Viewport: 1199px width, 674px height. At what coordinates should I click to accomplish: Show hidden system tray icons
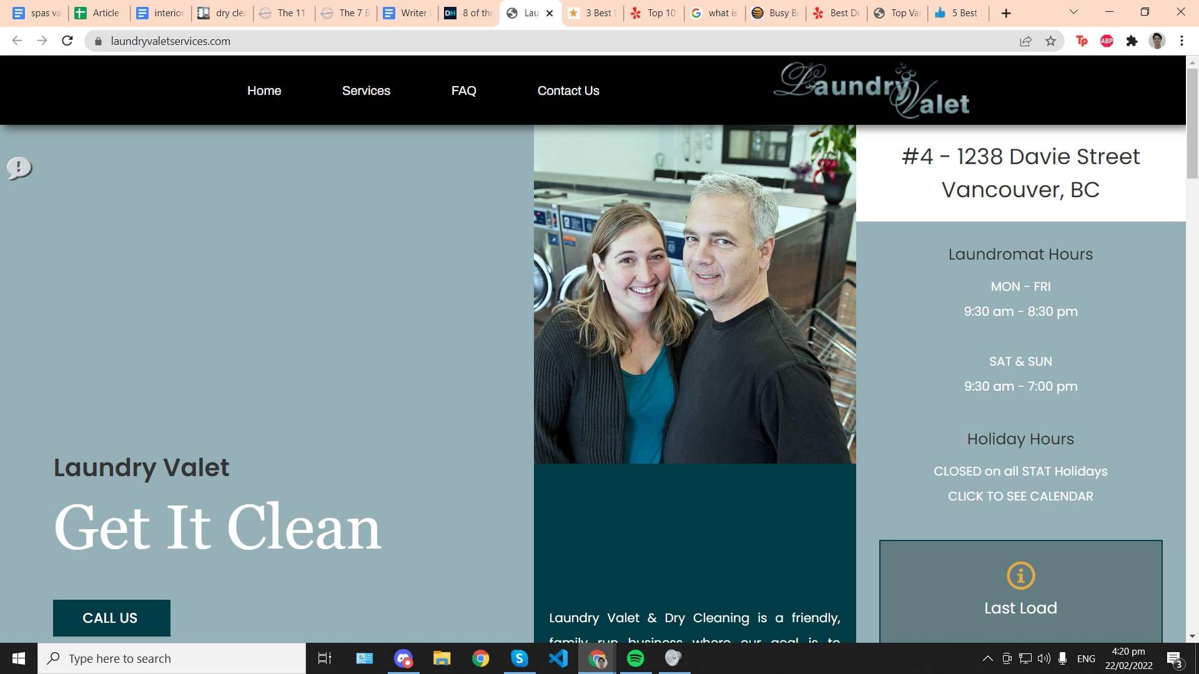[987, 658]
